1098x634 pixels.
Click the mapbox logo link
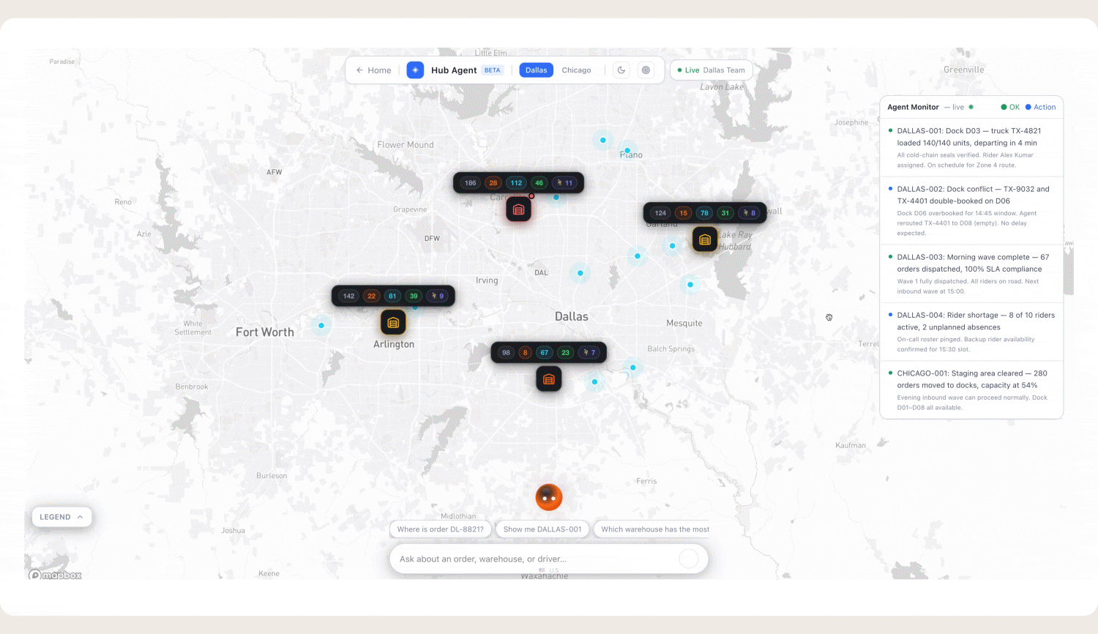(x=56, y=575)
